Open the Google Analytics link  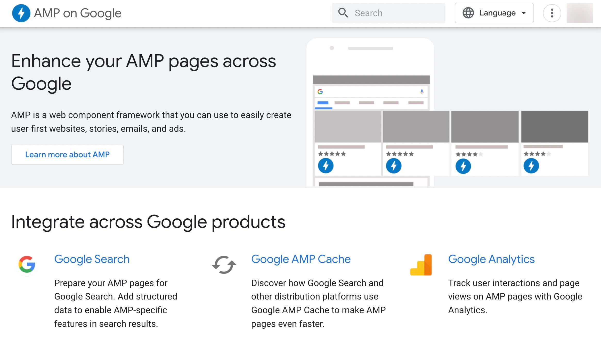coord(491,259)
